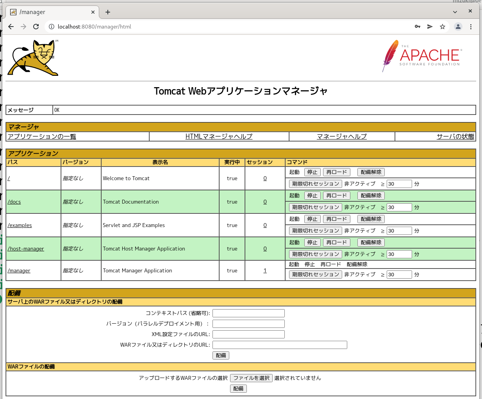Image resolution: width=482 pixels, height=399 pixels.
Task: Undeploy (配備解除) the /examples application
Action: (x=371, y=219)
